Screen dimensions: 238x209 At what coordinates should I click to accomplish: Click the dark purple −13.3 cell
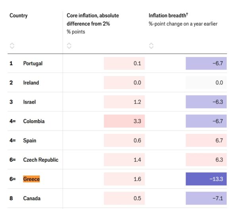pyautogui.click(x=206, y=179)
